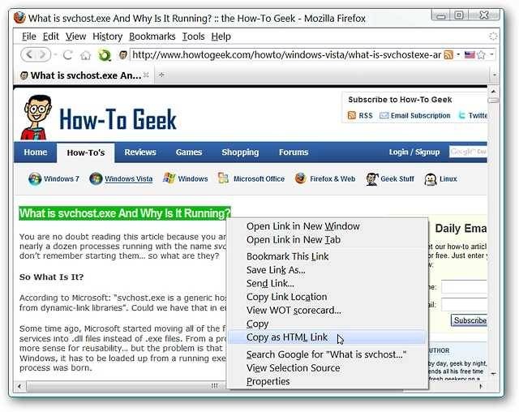519x412 pixels.
Task: Open the Reviews nav tab
Action: [140, 152]
